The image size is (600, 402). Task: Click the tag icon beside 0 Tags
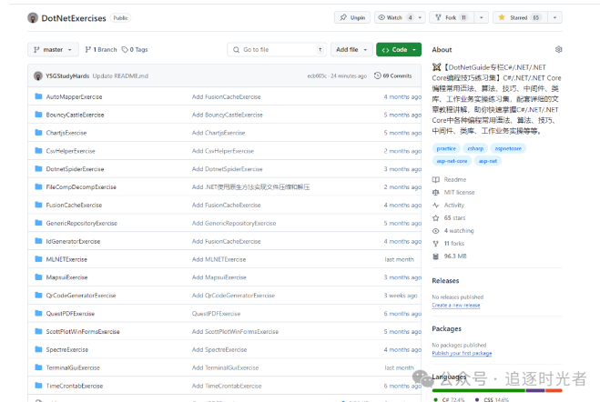click(125, 50)
